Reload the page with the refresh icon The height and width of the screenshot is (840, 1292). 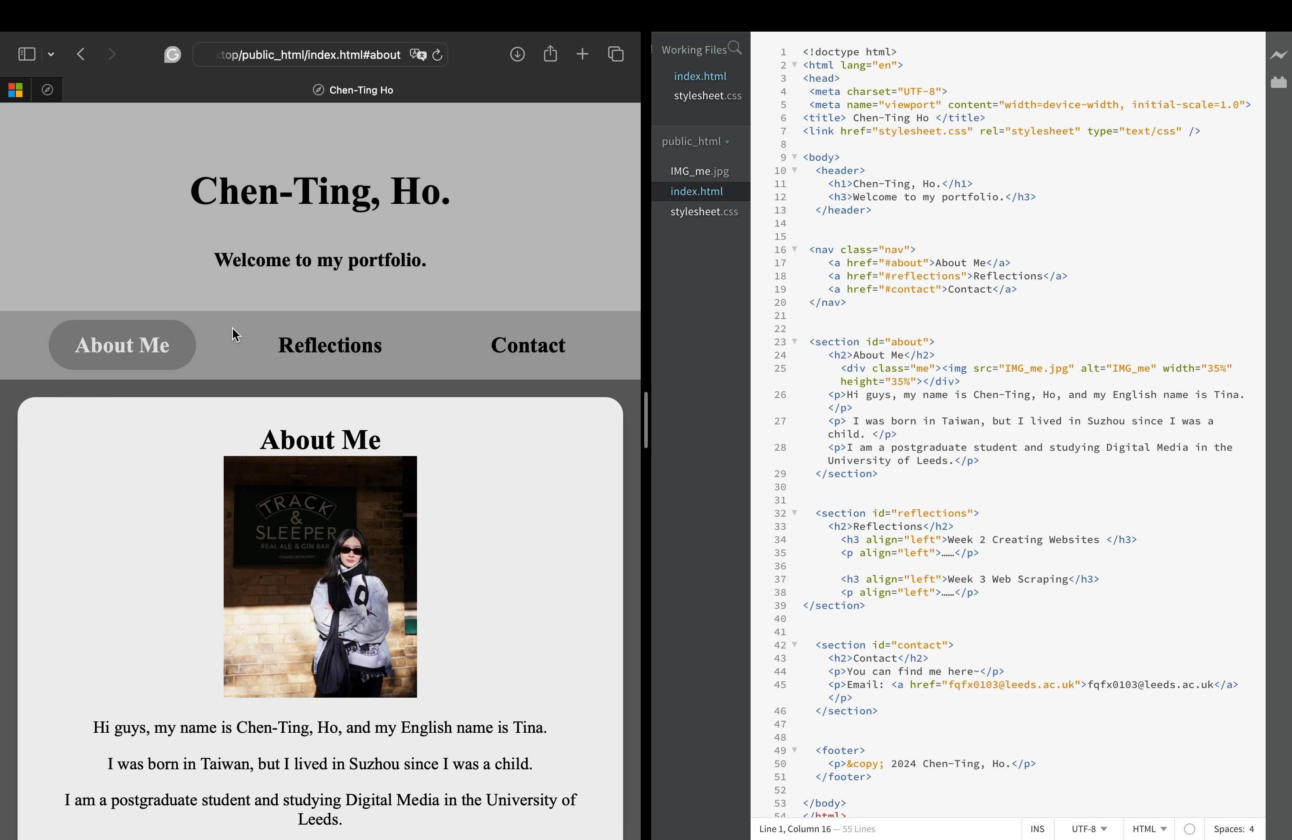coord(438,55)
